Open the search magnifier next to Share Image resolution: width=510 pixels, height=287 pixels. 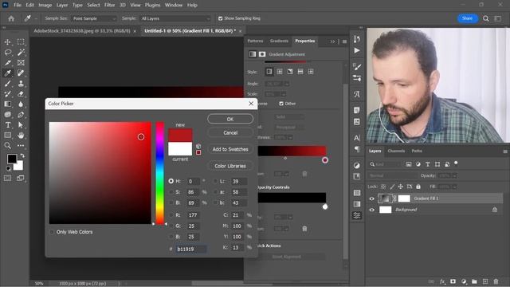(x=485, y=18)
